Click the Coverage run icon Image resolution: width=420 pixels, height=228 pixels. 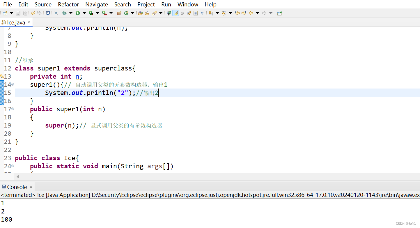click(x=91, y=13)
